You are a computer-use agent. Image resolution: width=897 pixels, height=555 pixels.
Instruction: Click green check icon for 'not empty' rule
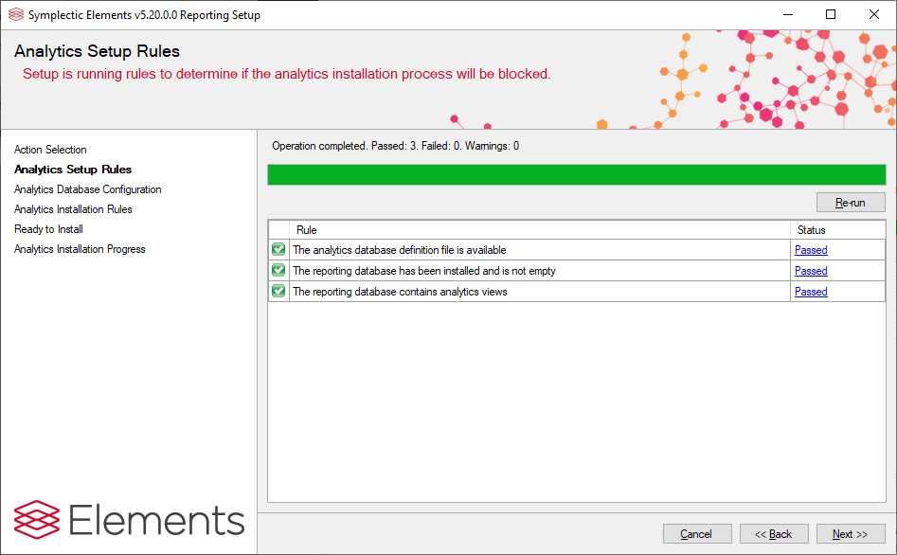tap(278, 270)
